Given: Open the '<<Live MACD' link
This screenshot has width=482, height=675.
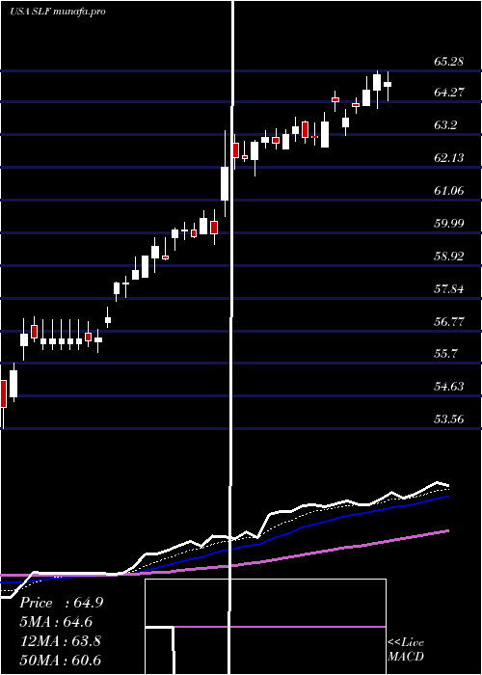Looking at the screenshot, I should 406,649.
